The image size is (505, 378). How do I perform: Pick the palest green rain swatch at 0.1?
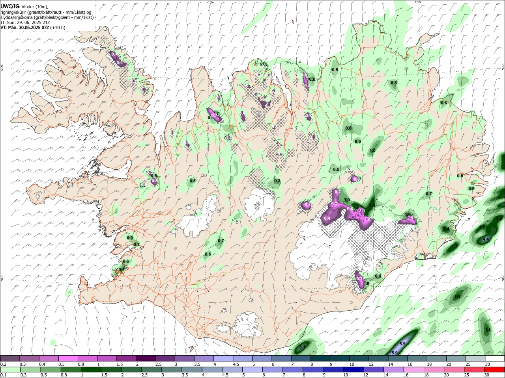10,369
